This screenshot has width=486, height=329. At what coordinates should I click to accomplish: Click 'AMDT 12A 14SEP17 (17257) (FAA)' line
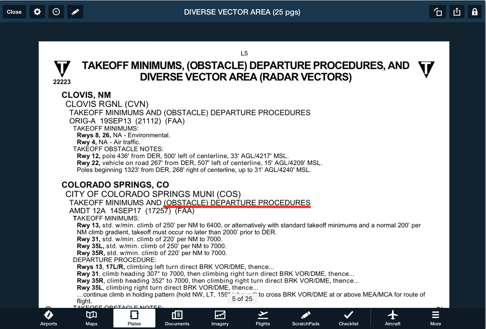click(132, 211)
